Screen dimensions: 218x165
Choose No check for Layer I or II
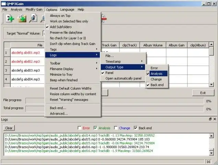(72, 38)
